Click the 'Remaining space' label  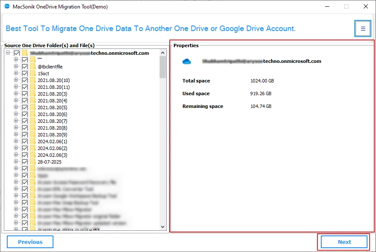point(203,106)
